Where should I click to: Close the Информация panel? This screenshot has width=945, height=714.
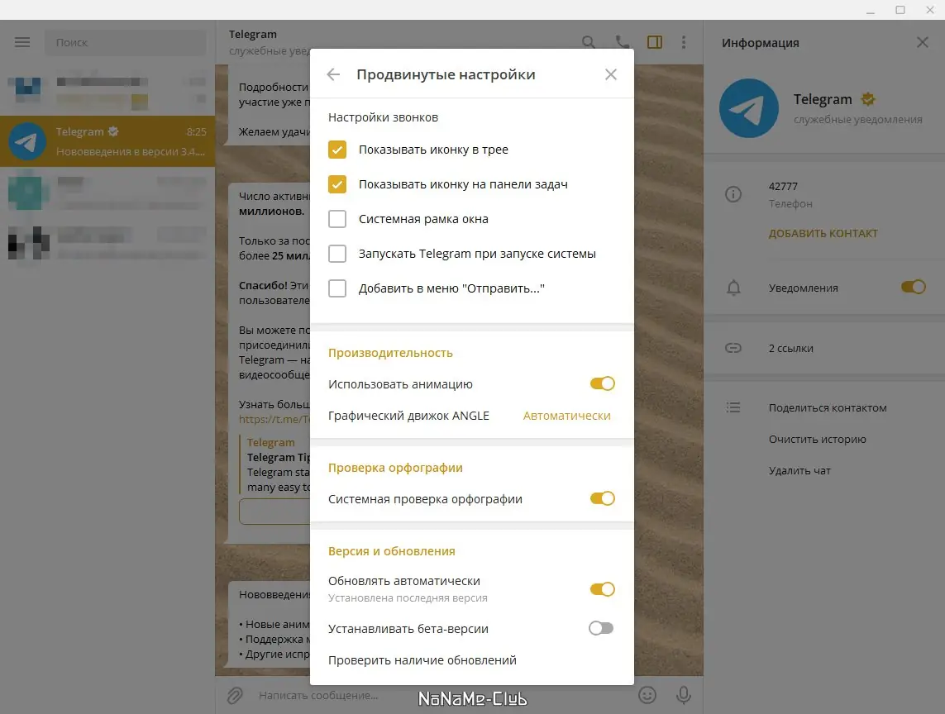click(922, 42)
